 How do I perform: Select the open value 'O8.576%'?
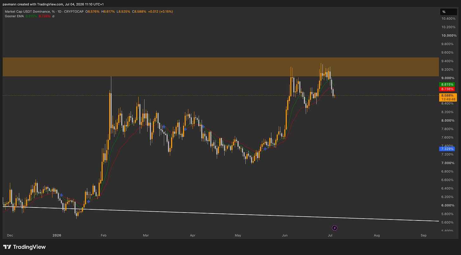92,11
